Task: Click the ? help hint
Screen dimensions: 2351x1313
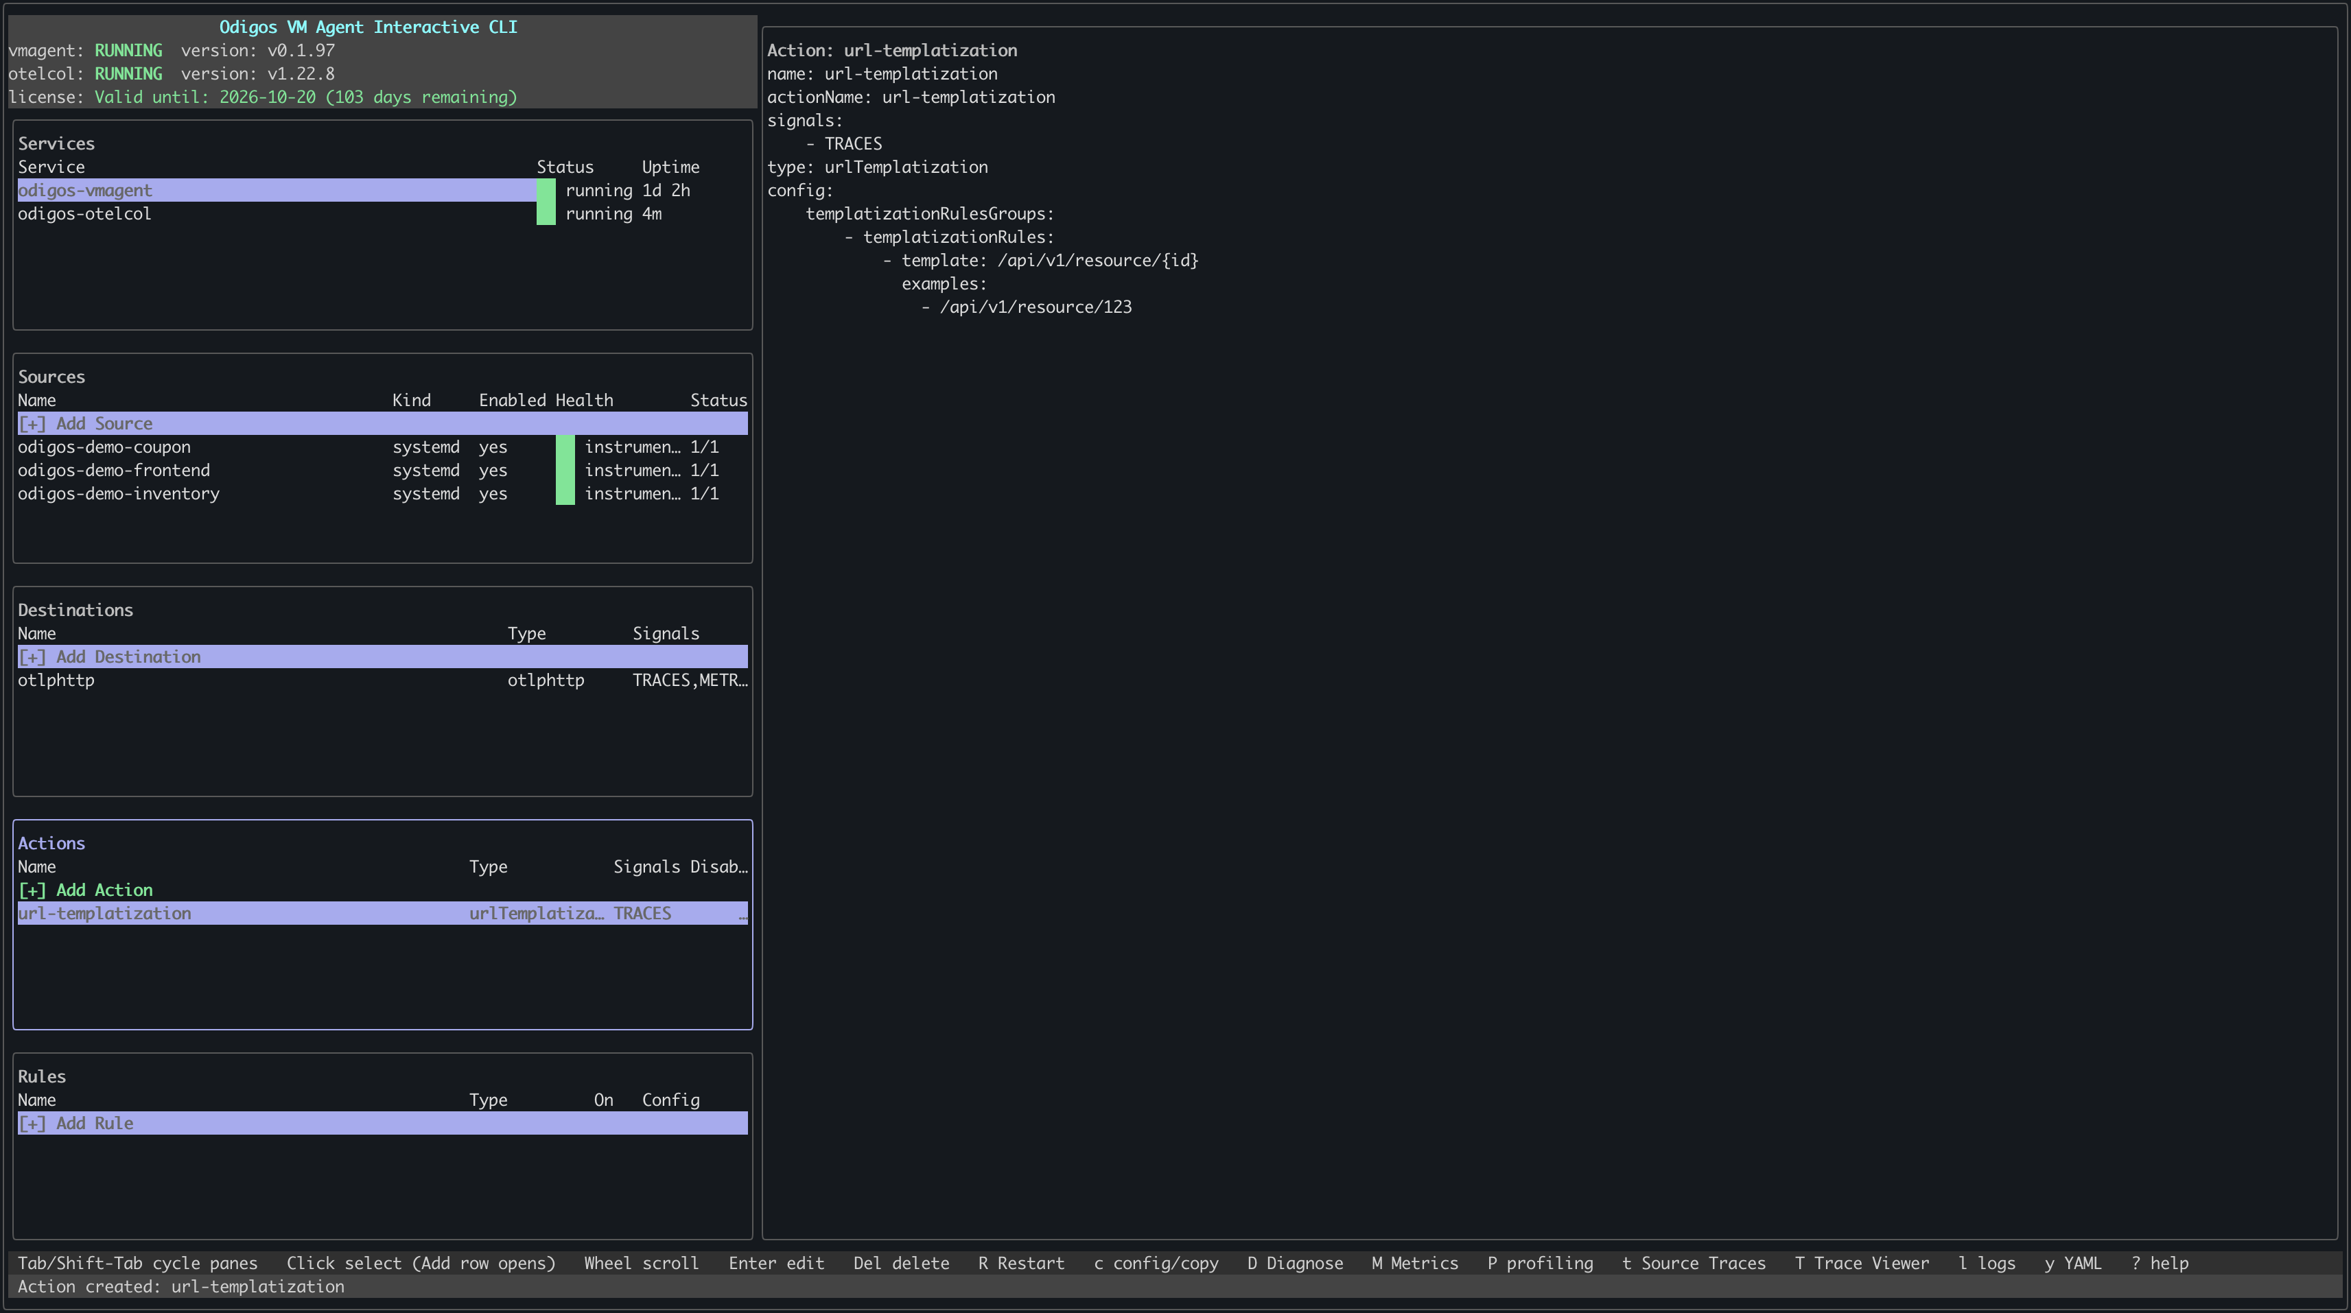Action: click(2160, 1264)
